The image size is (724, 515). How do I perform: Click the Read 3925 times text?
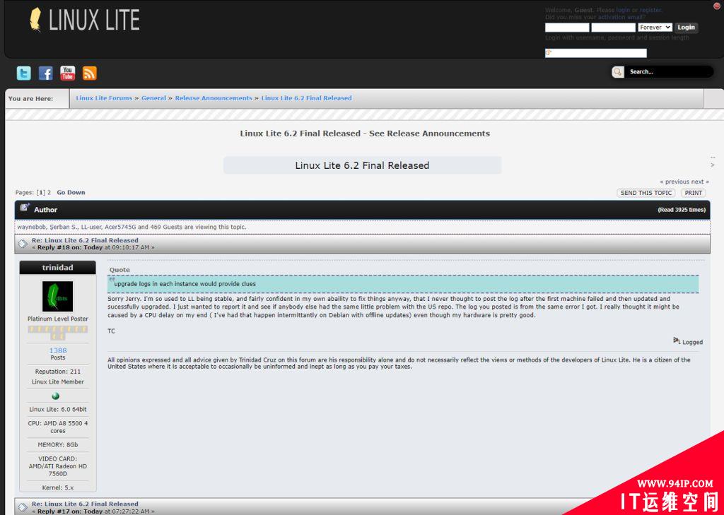(x=682, y=210)
